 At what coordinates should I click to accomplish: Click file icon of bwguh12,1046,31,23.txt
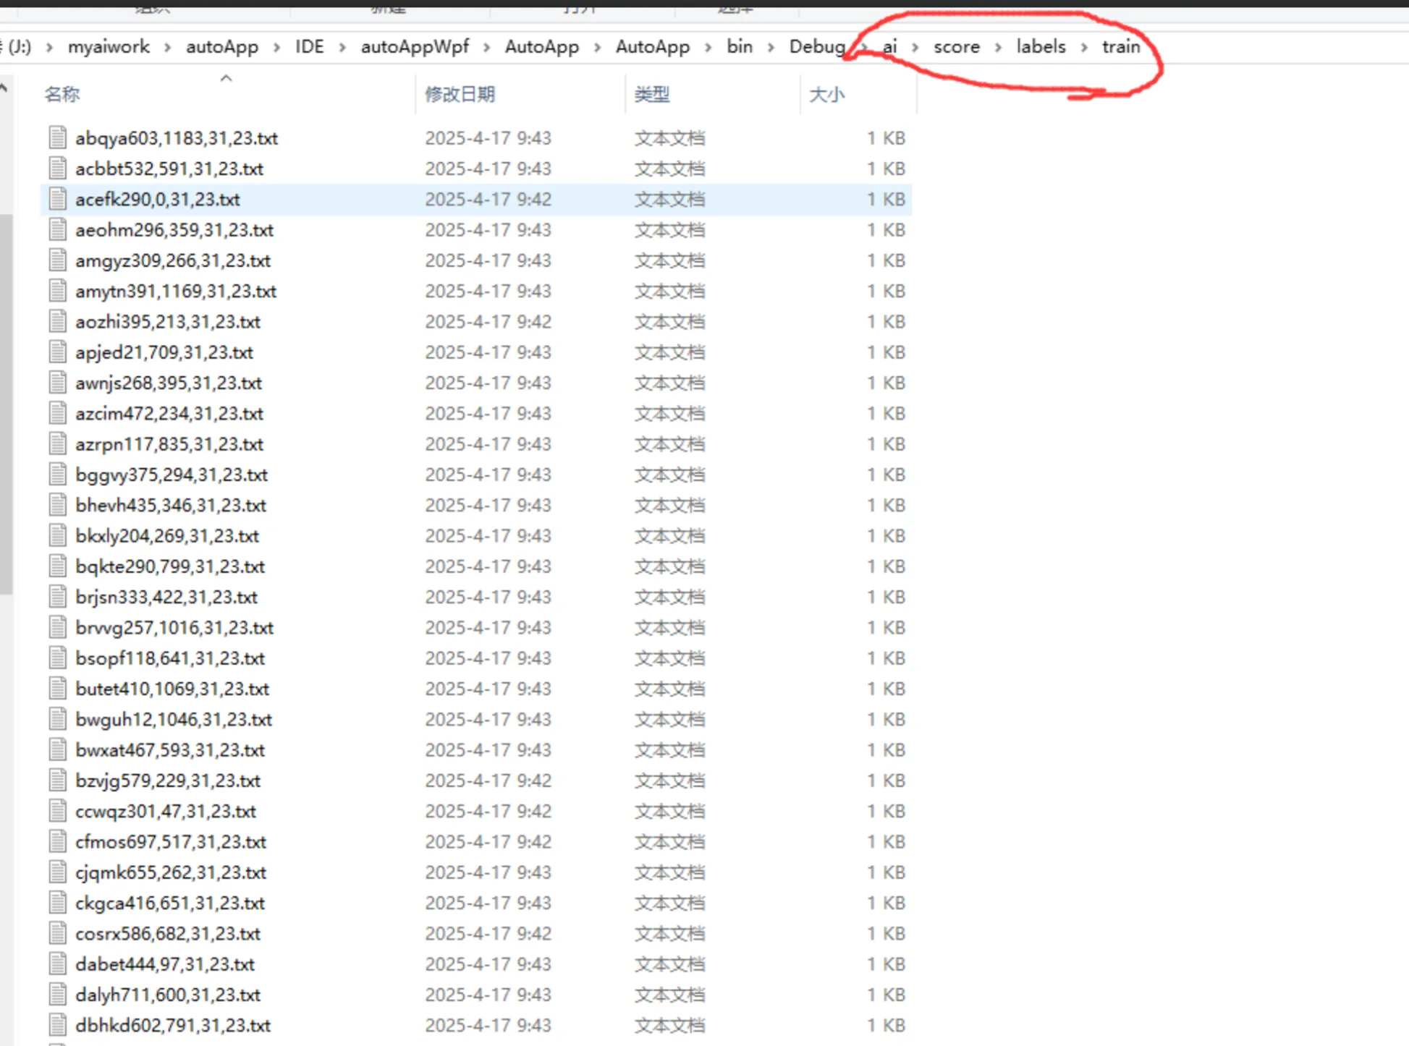58,719
